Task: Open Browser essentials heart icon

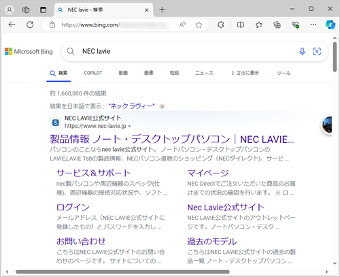Action: 295,25
